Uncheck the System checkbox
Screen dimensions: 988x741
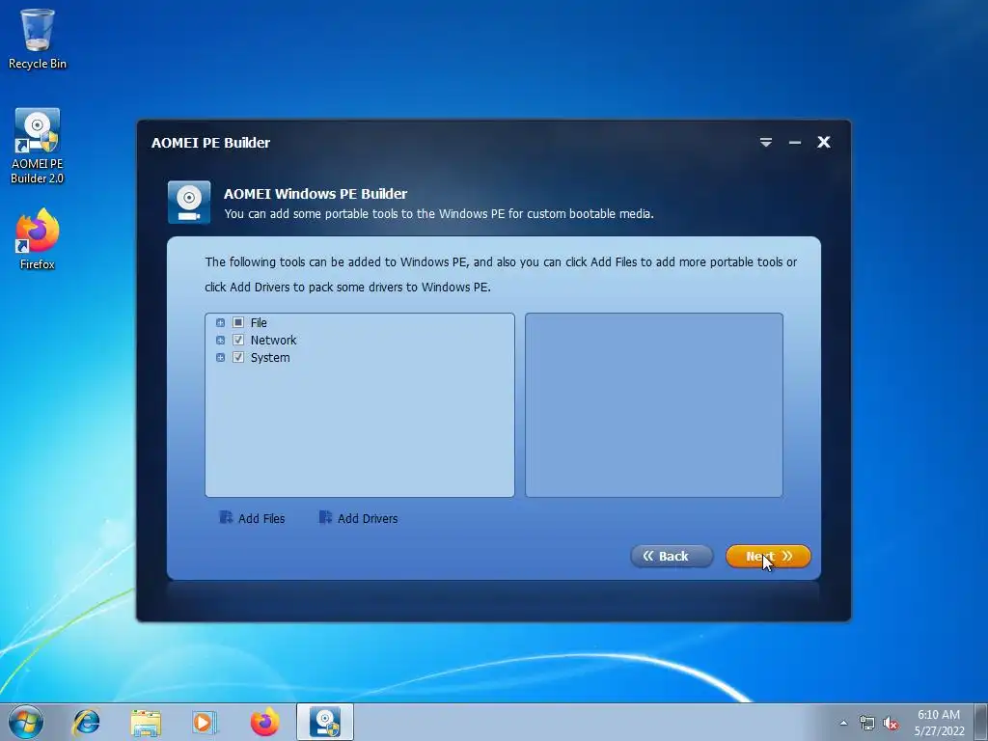[x=238, y=358]
